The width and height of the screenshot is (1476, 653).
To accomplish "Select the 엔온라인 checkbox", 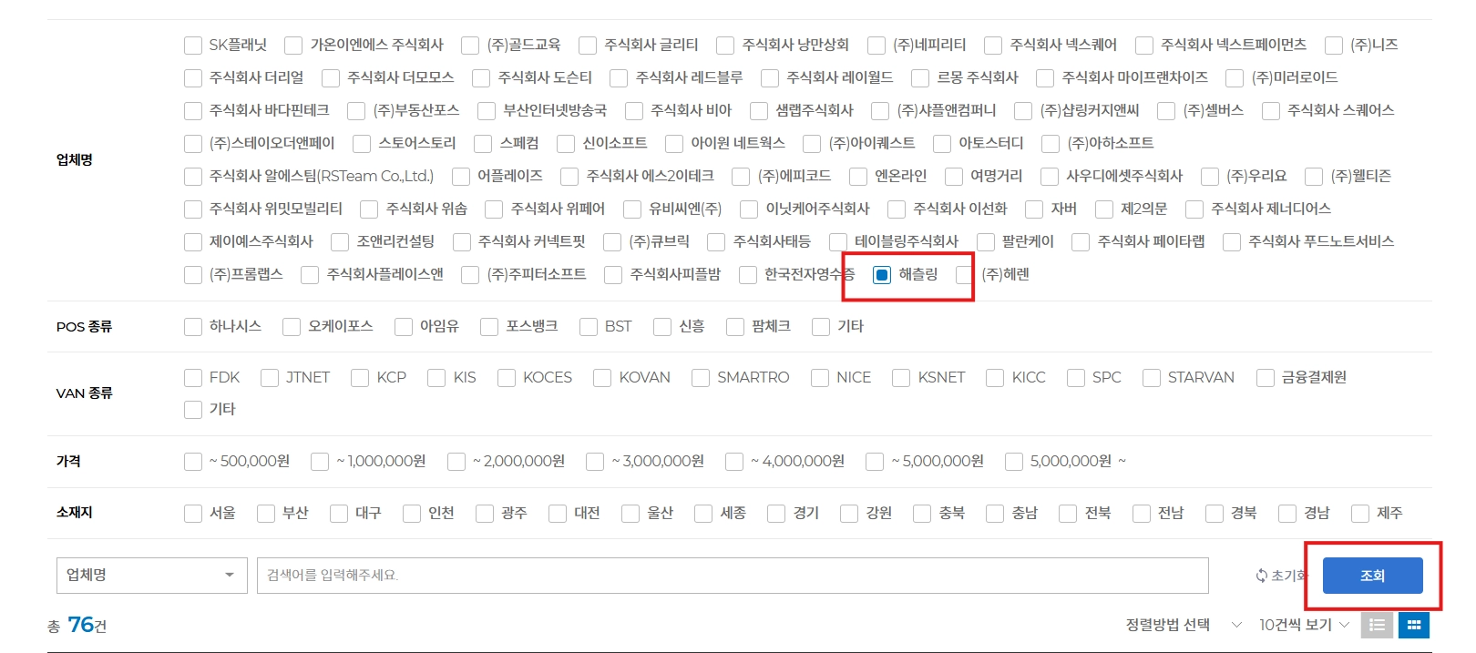I will click(x=858, y=176).
